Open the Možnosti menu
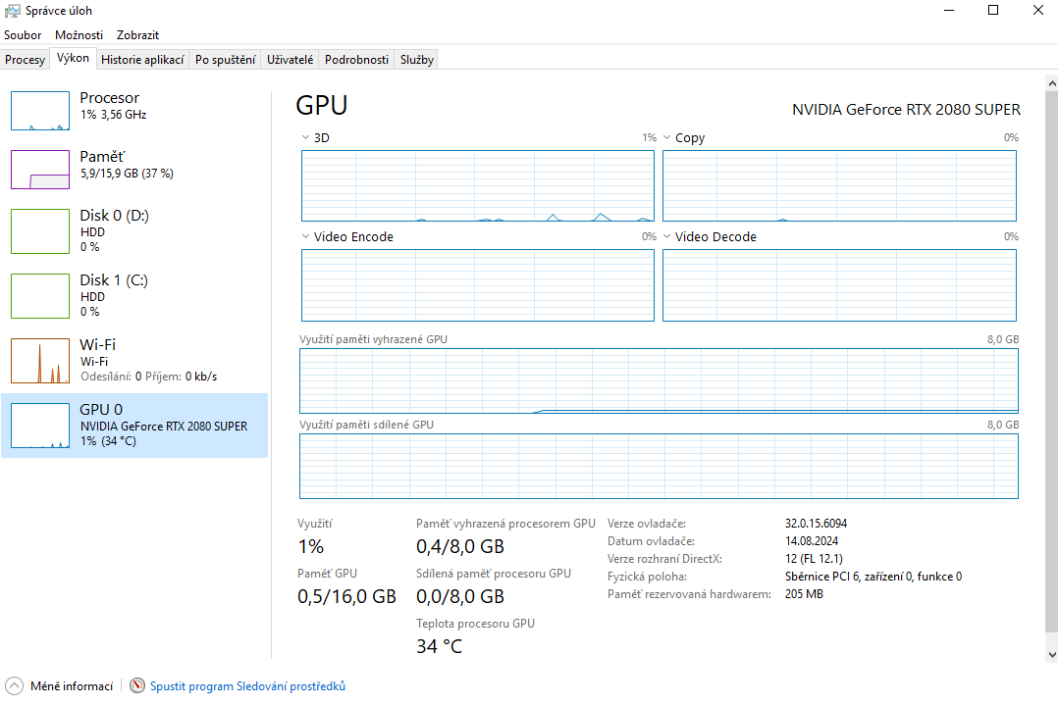Image resolution: width=1058 pixels, height=706 pixels. pyautogui.click(x=79, y=34)
